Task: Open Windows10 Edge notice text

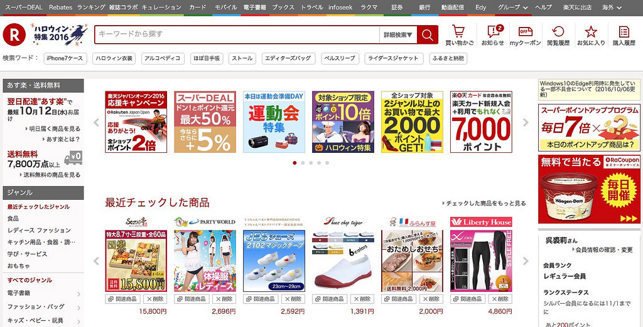Action: [589, 89]
